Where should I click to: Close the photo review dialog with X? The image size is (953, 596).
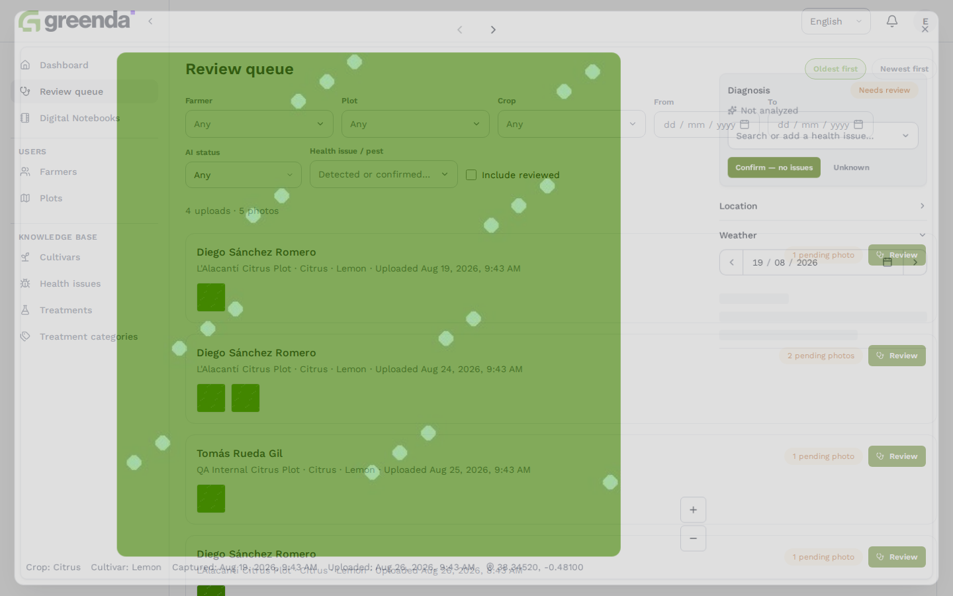(x=925, y=29)
